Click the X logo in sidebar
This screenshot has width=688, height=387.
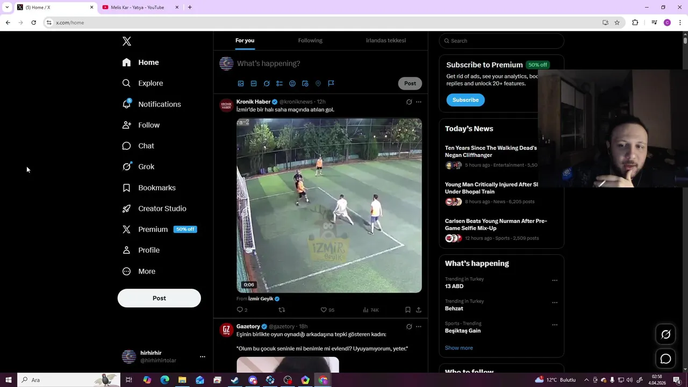pyautogui.click(x=127, y=41)
